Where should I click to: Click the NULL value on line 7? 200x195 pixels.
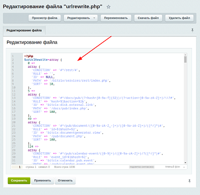point(49,77)
